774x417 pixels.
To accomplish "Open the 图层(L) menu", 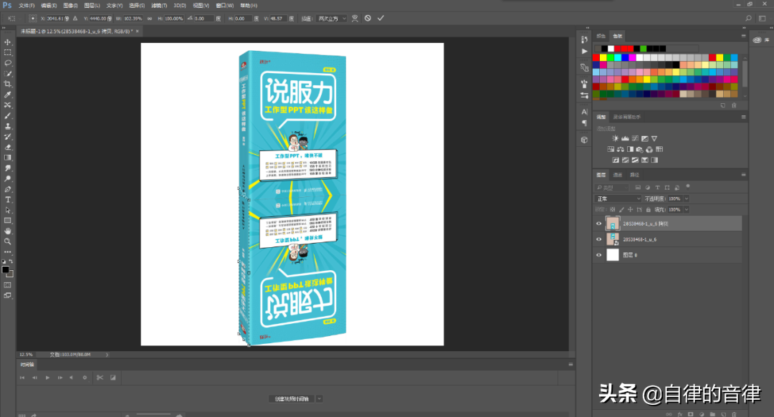I will [92, 6].
